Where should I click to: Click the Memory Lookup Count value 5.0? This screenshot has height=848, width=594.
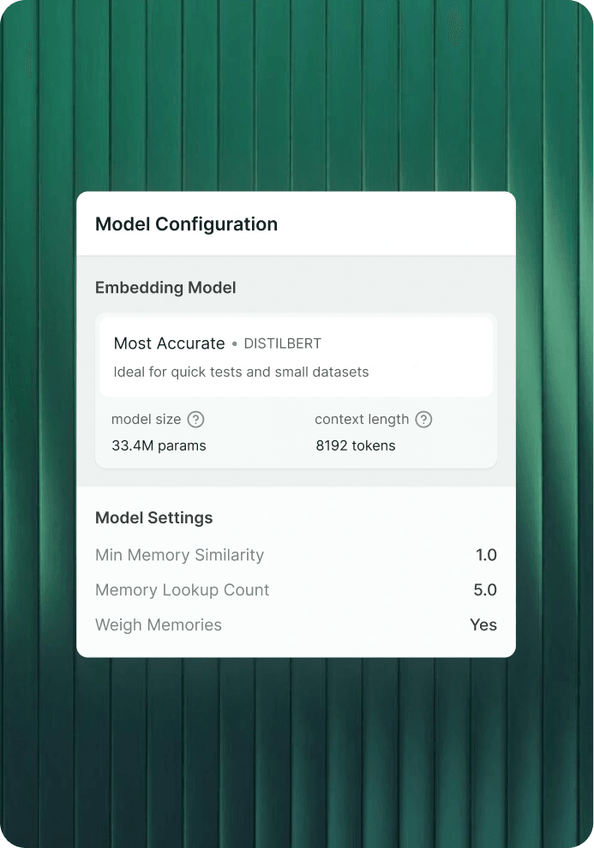pyautogui.click(x=485, y=590)
